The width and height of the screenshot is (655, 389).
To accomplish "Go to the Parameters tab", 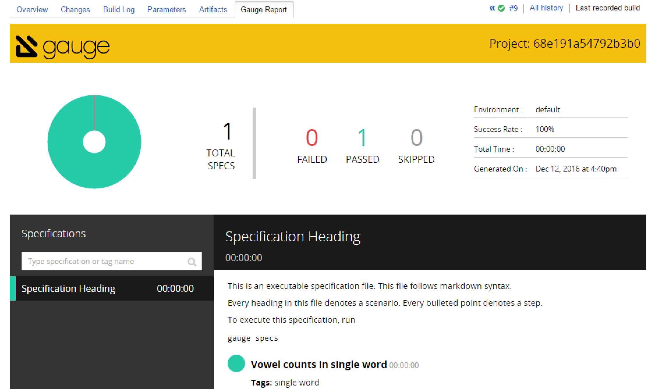I will coord(167,10).
